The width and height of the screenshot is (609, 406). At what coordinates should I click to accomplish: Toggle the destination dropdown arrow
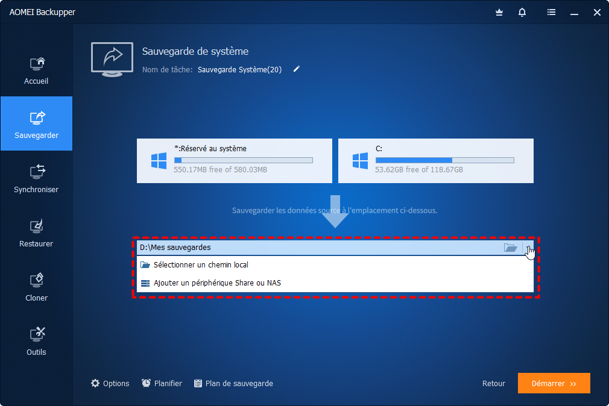pos(529,248)
